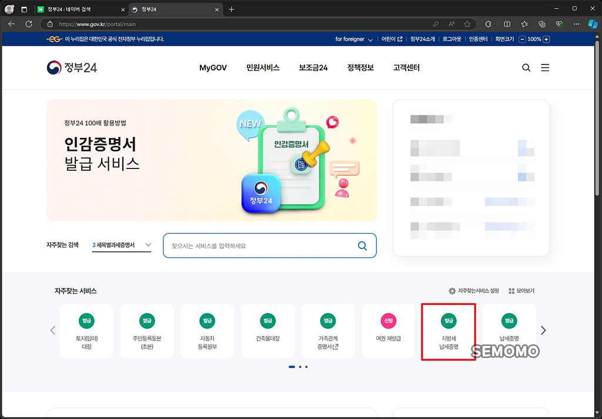The height and width of the screenshot is (419, 602).
Task: Go back in browser
Action: (12, 24)
